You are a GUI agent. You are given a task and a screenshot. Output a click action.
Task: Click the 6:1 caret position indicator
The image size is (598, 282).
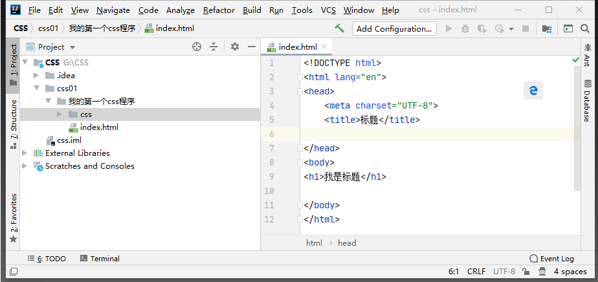[x=454, y=272]
